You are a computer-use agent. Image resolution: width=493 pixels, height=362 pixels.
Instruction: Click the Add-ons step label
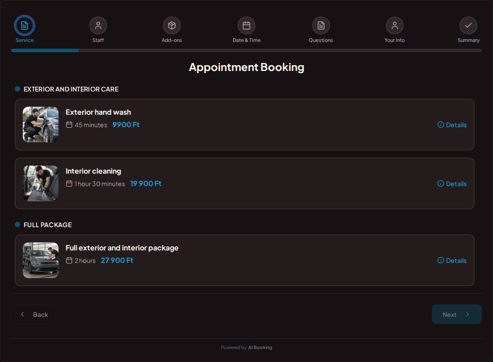(171, 40)
